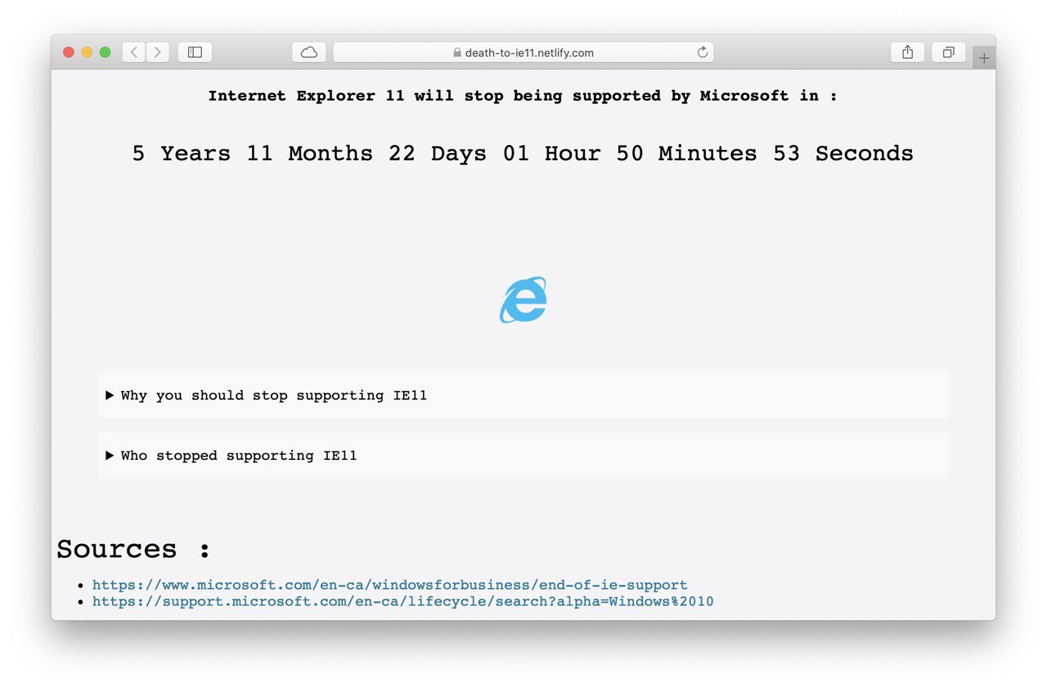This screenshot has height=688, width=1047.
Task: Reload the page with the refresh icon
Action: pyautogui.click(x=702, y=52)
